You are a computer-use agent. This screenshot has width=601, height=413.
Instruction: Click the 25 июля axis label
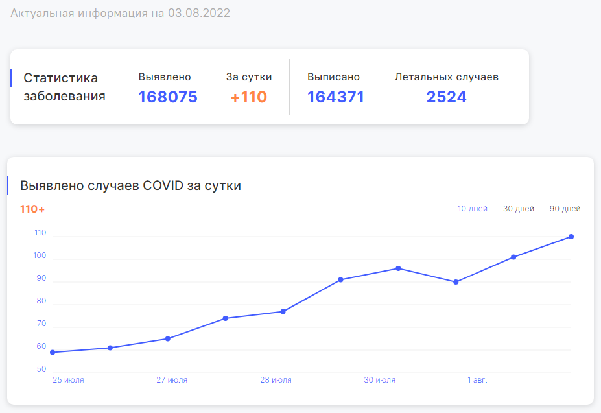[x=68, y=380]
